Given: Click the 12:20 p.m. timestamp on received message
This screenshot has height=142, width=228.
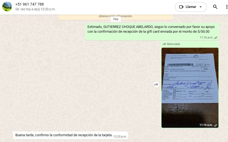Looking at the screenshot, I should 120,136.
